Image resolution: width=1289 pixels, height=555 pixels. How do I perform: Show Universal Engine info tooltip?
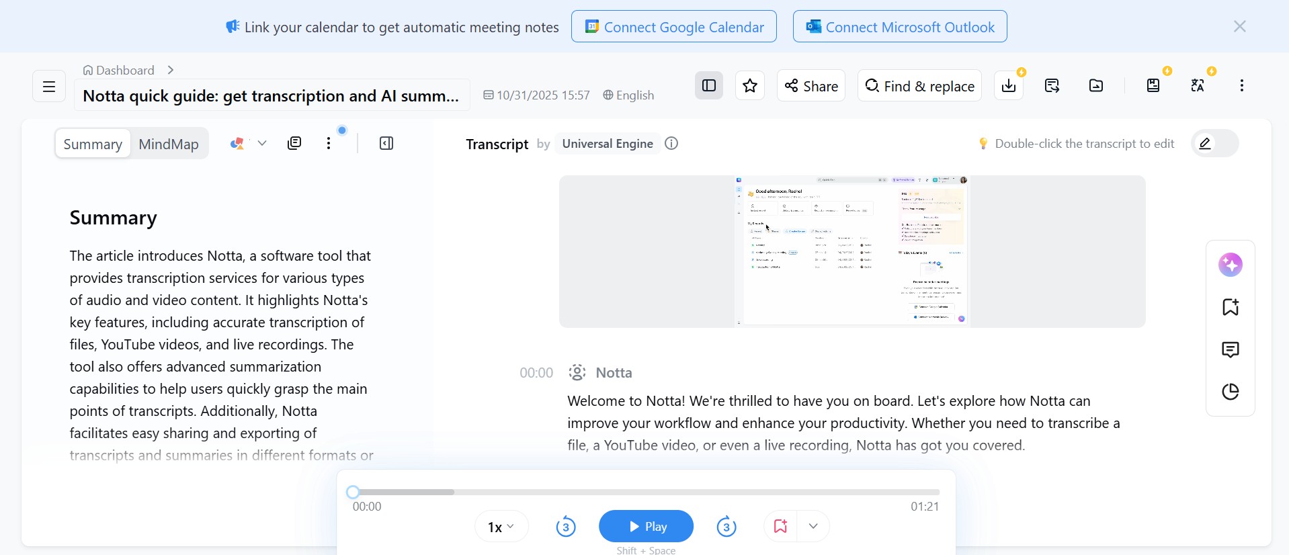pos(671,143)
